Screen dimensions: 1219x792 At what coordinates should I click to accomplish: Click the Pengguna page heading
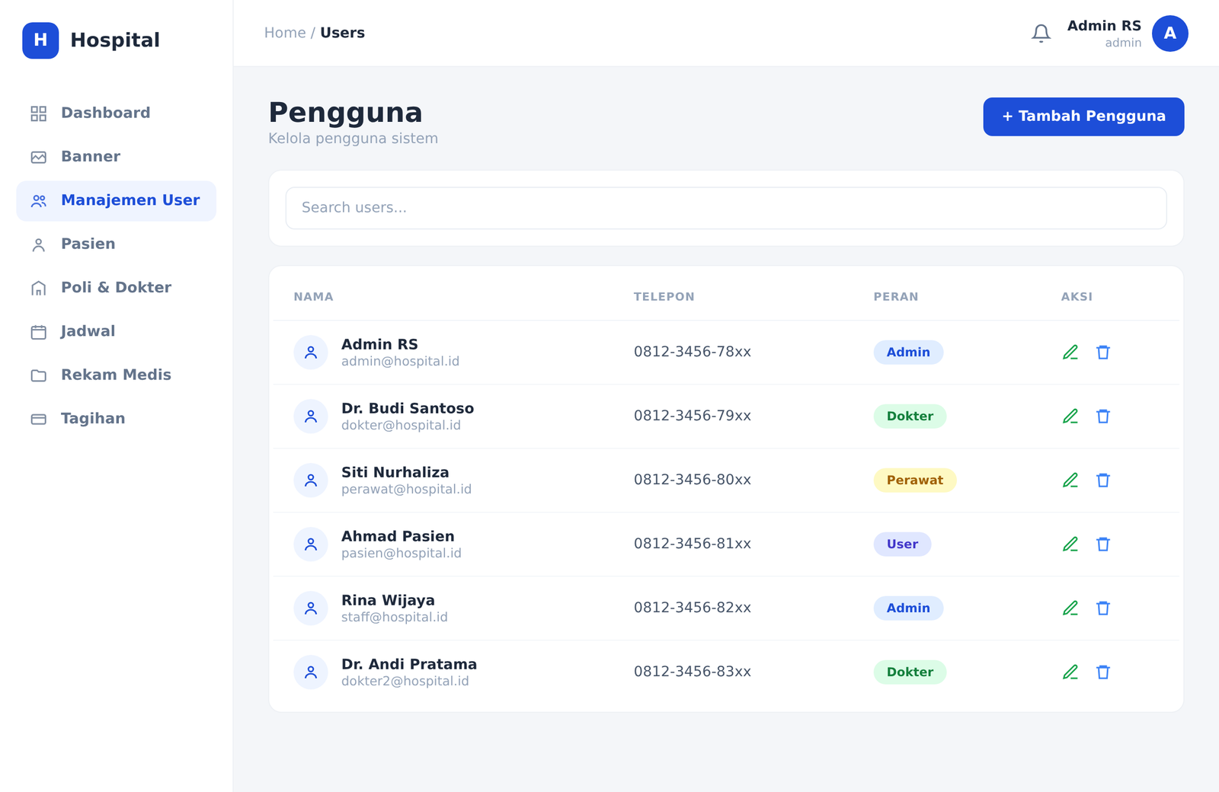tap(345, 113)
